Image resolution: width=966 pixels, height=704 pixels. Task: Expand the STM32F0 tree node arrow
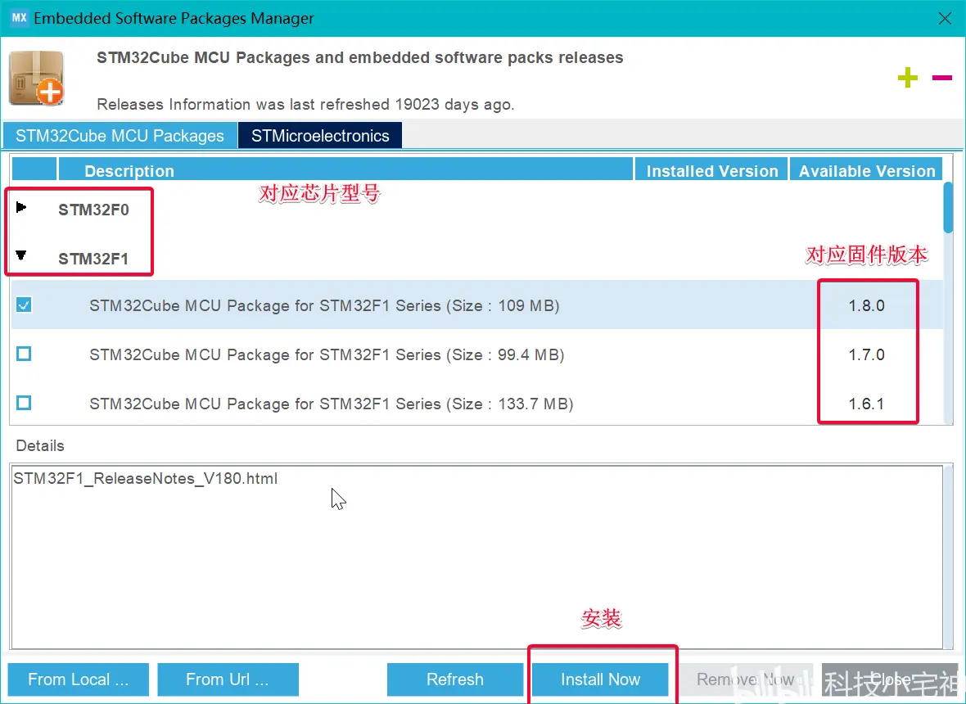click(x=21, y=208)
